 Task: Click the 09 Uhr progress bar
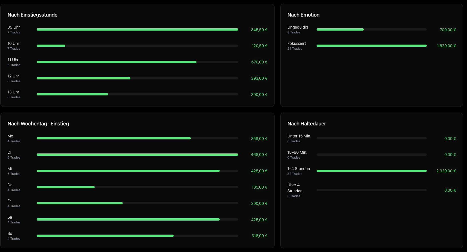(x=137, y=29)
